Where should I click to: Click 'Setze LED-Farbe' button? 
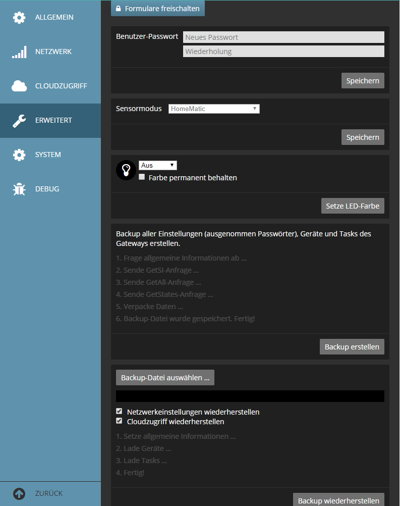pos(353,206)
